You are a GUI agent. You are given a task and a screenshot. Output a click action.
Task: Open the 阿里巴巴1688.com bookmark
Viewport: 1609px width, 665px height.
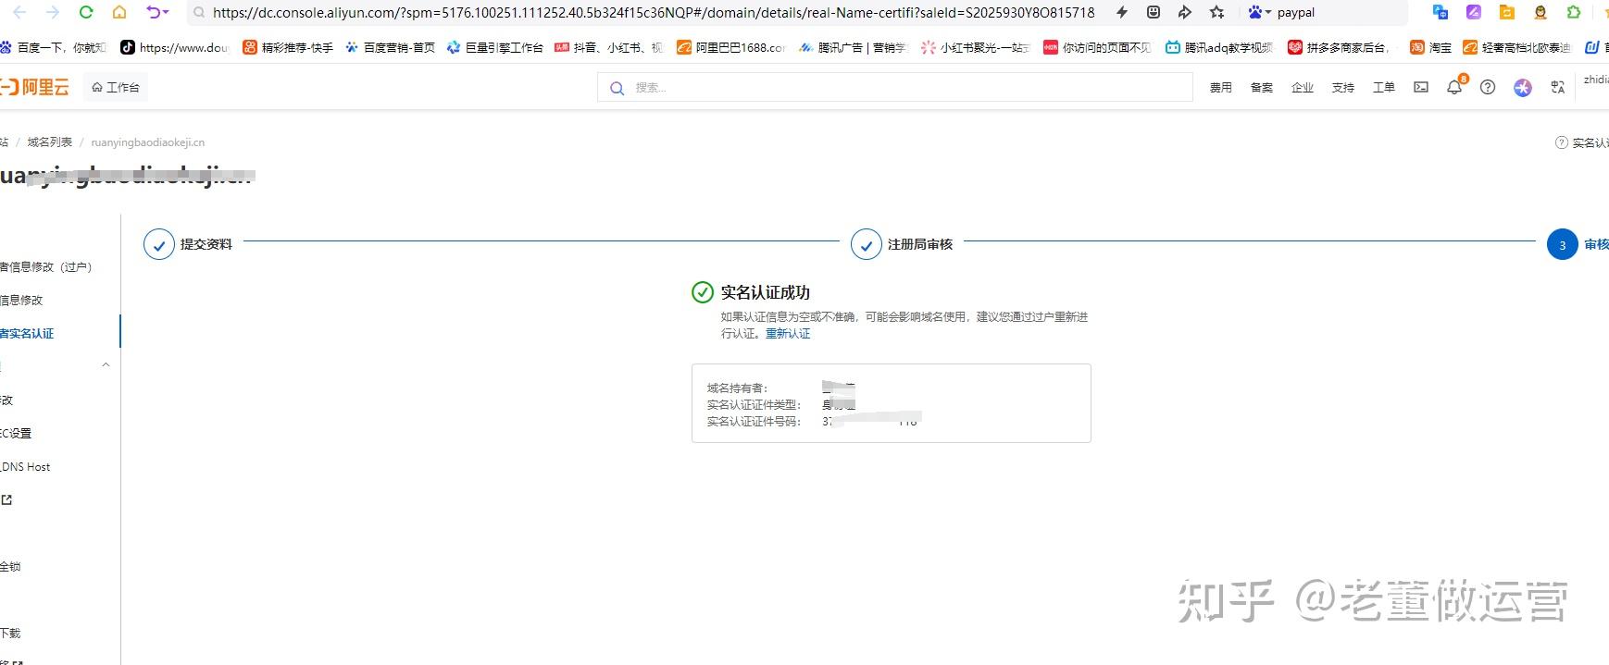[731, 47]
